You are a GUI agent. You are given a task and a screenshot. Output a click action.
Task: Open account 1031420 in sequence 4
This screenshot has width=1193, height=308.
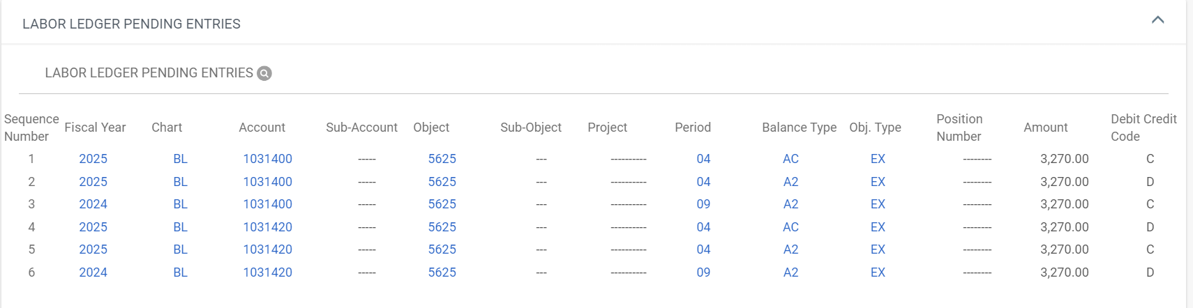coord(267,227)
